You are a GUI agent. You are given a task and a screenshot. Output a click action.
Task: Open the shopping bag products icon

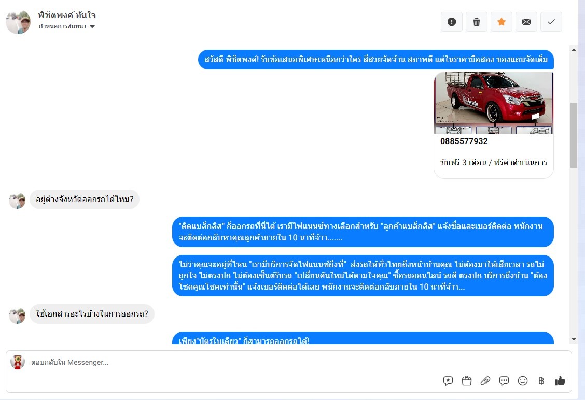pos(467,381)
